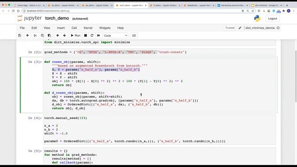Paste cells below icon

[49, 35]
